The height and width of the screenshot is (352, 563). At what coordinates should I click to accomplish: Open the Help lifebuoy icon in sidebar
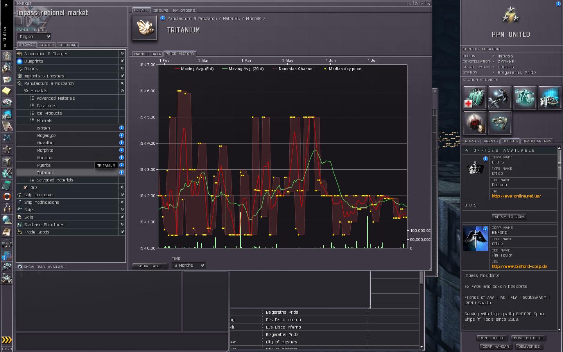coord(7,196)
